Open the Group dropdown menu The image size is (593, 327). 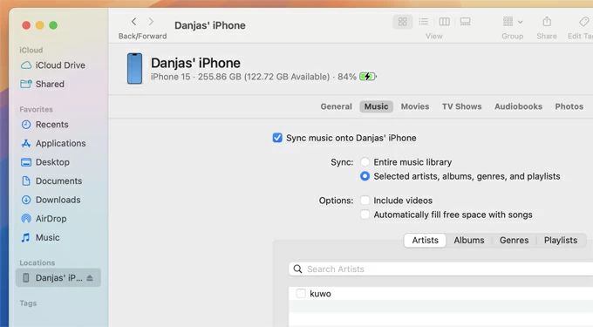[513, 22]
